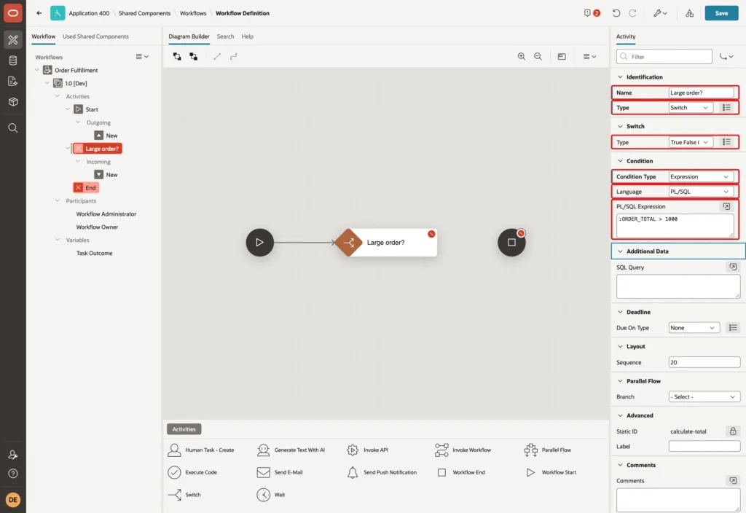Select the Large order? switch node
This screenshot has height=513, width=746.
[x=386, y=242]
